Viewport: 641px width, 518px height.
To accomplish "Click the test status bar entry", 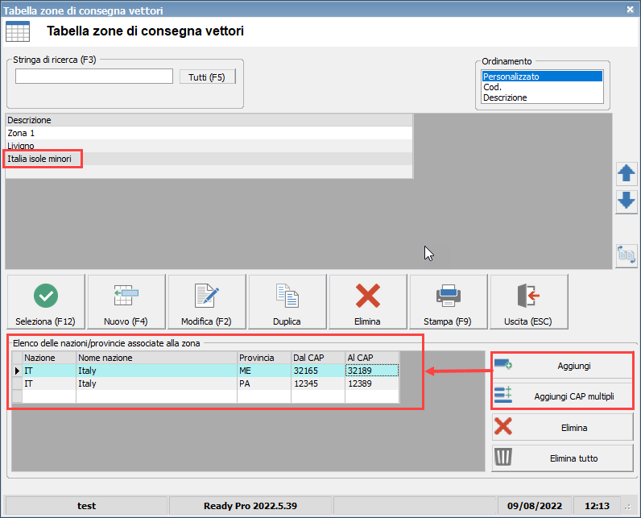I will (x=87, y=506).
